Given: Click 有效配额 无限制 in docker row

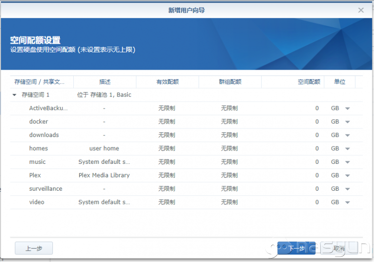Looking at the screenshot, I should click(x=167, y=122).
